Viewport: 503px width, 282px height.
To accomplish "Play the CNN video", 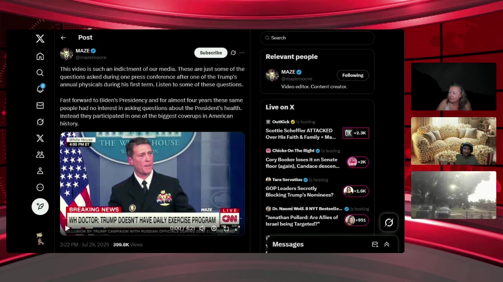I will pos(67,228).
